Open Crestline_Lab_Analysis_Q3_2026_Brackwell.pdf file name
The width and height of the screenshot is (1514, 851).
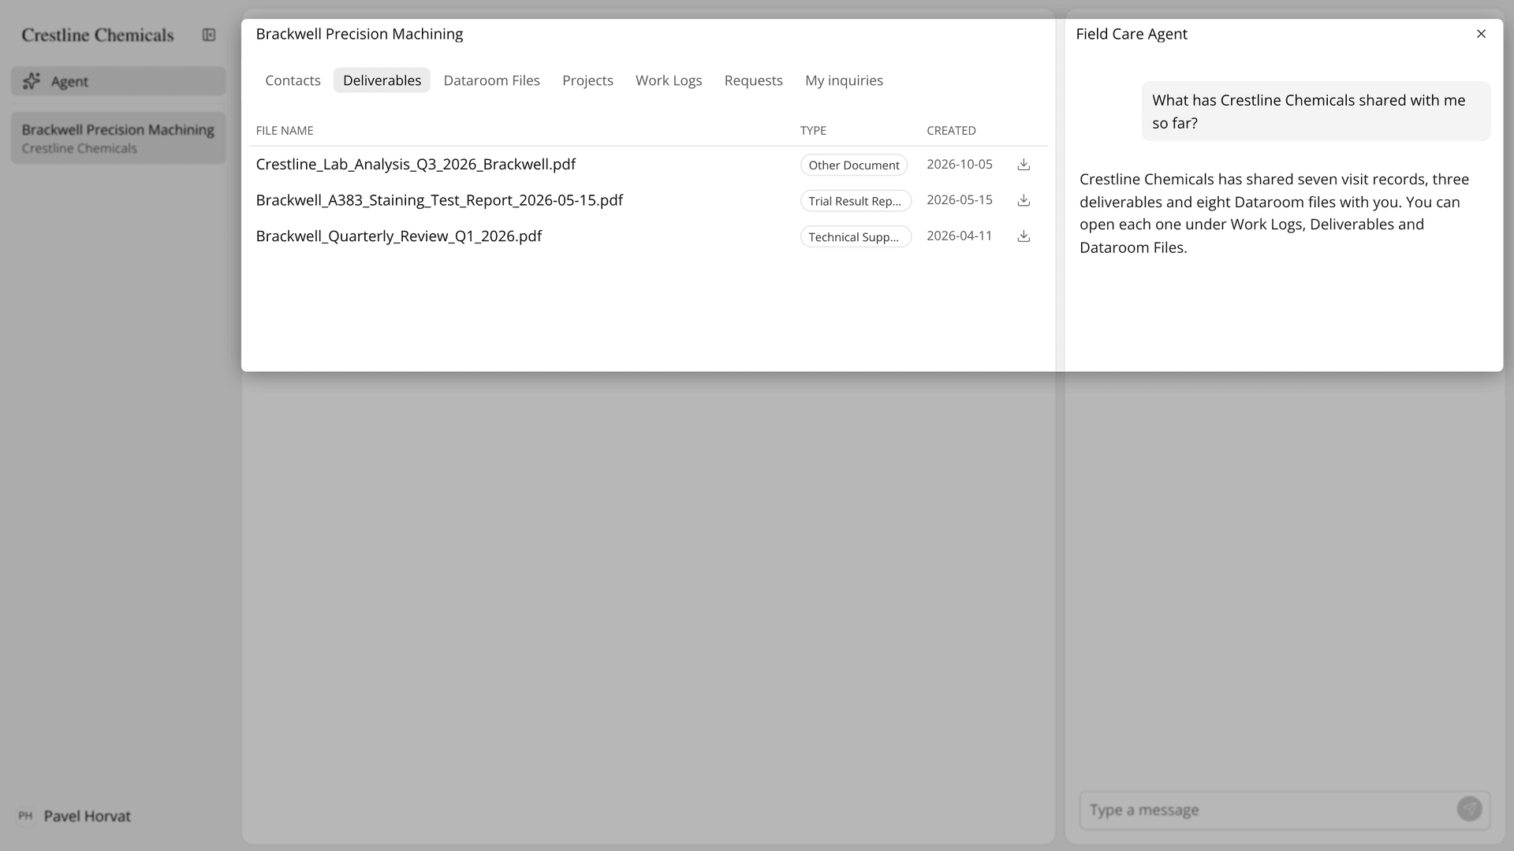point(416,165)
